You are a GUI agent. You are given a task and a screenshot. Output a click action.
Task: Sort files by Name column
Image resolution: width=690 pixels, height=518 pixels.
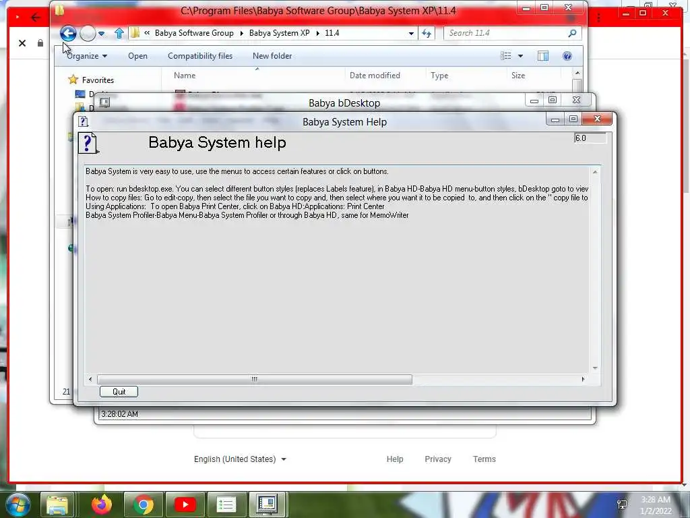pyautogui.click(x=185, y=76)
